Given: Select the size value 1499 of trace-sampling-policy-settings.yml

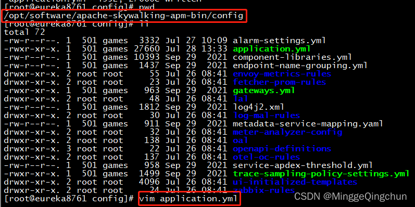Looking at the screenshot, I should (x=149, y=174).
